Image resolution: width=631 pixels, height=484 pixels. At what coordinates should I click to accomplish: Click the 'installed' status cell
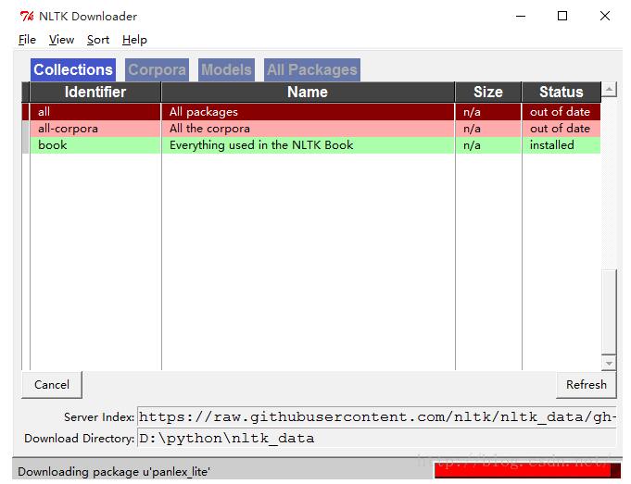pos(562,145)
